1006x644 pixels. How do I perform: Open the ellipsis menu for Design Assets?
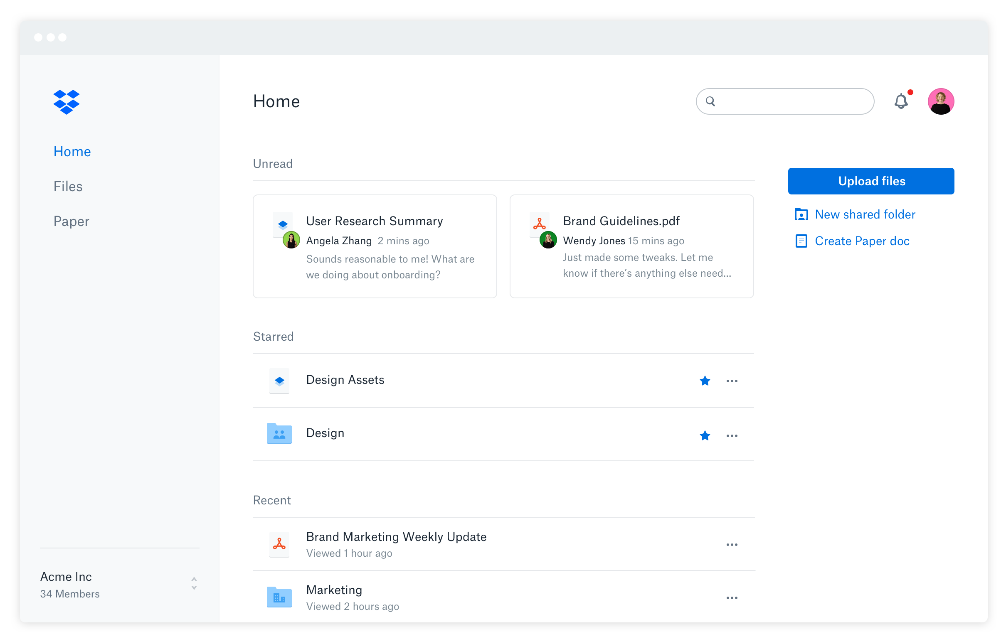(x=732, y=381)
